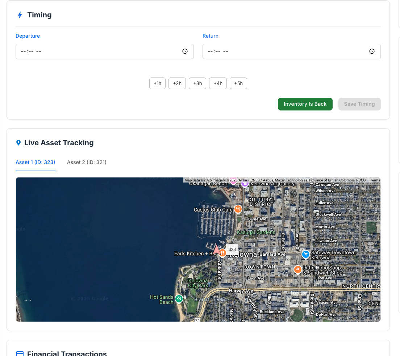Click the Kelowna Art Gallery purple marker

tap(245, 183)
